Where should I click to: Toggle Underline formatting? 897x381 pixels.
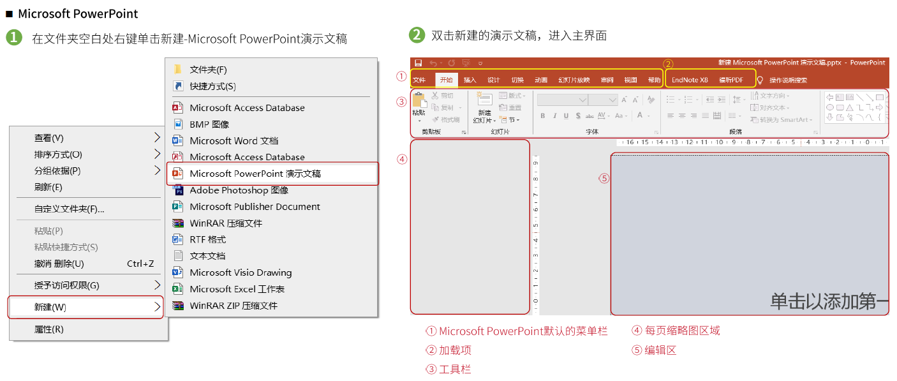566,116
